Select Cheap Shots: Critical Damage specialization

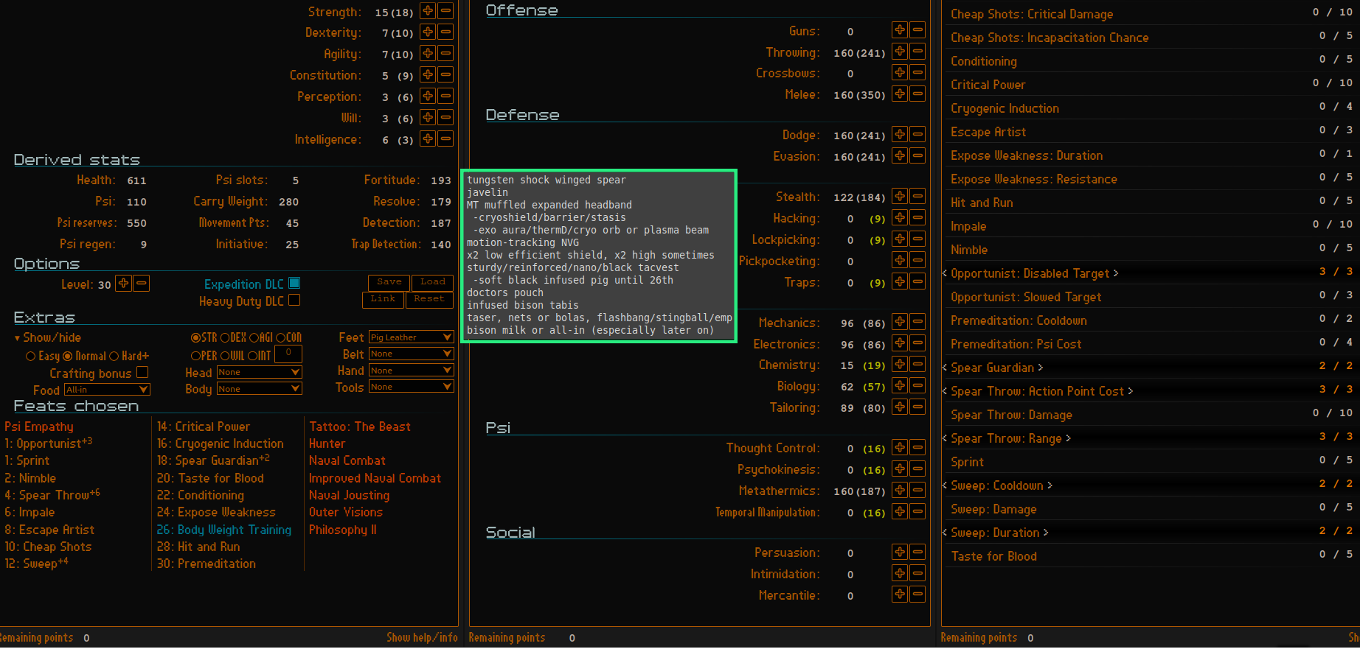[x=1151, y=13]
